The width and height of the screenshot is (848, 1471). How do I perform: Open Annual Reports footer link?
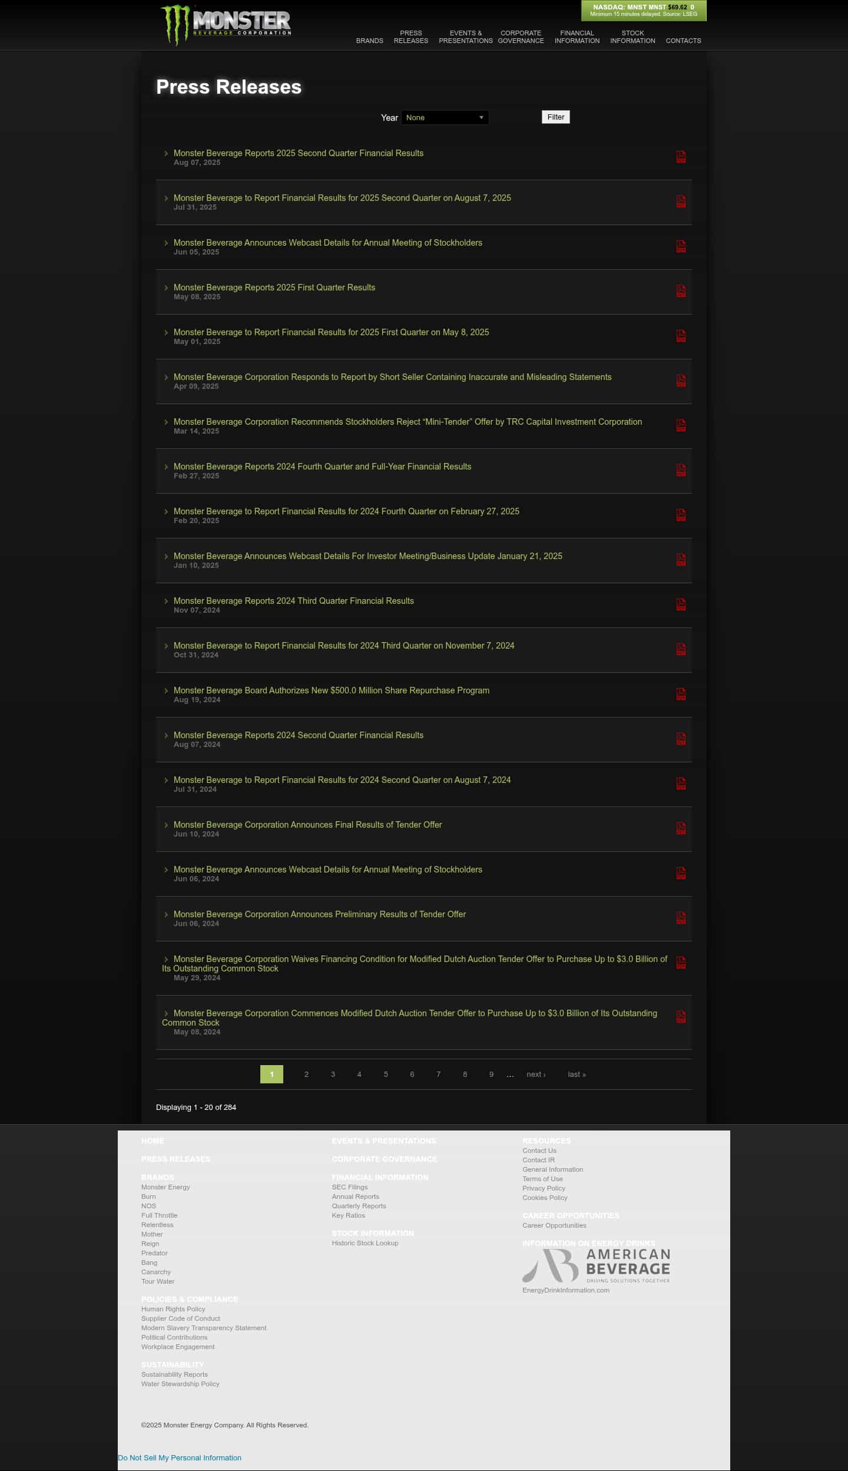click(x=356, y=1196)
